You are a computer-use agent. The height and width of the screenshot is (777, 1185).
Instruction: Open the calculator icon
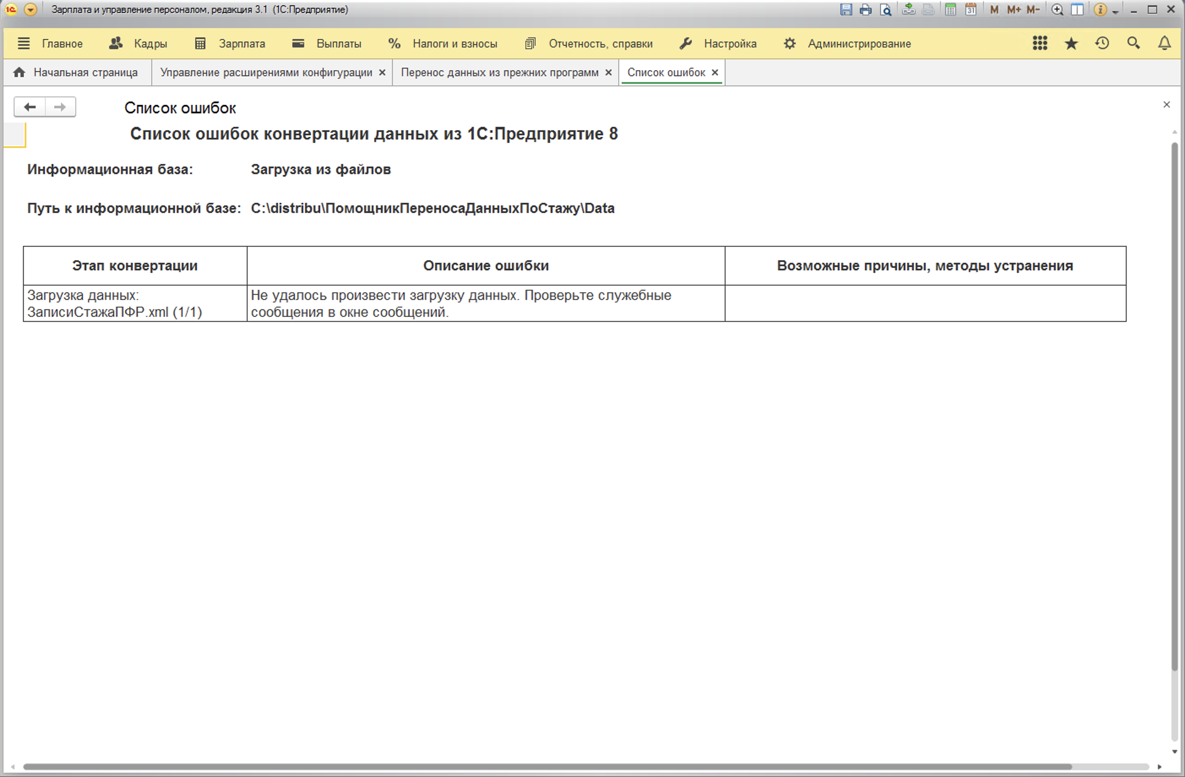[951, 9]
